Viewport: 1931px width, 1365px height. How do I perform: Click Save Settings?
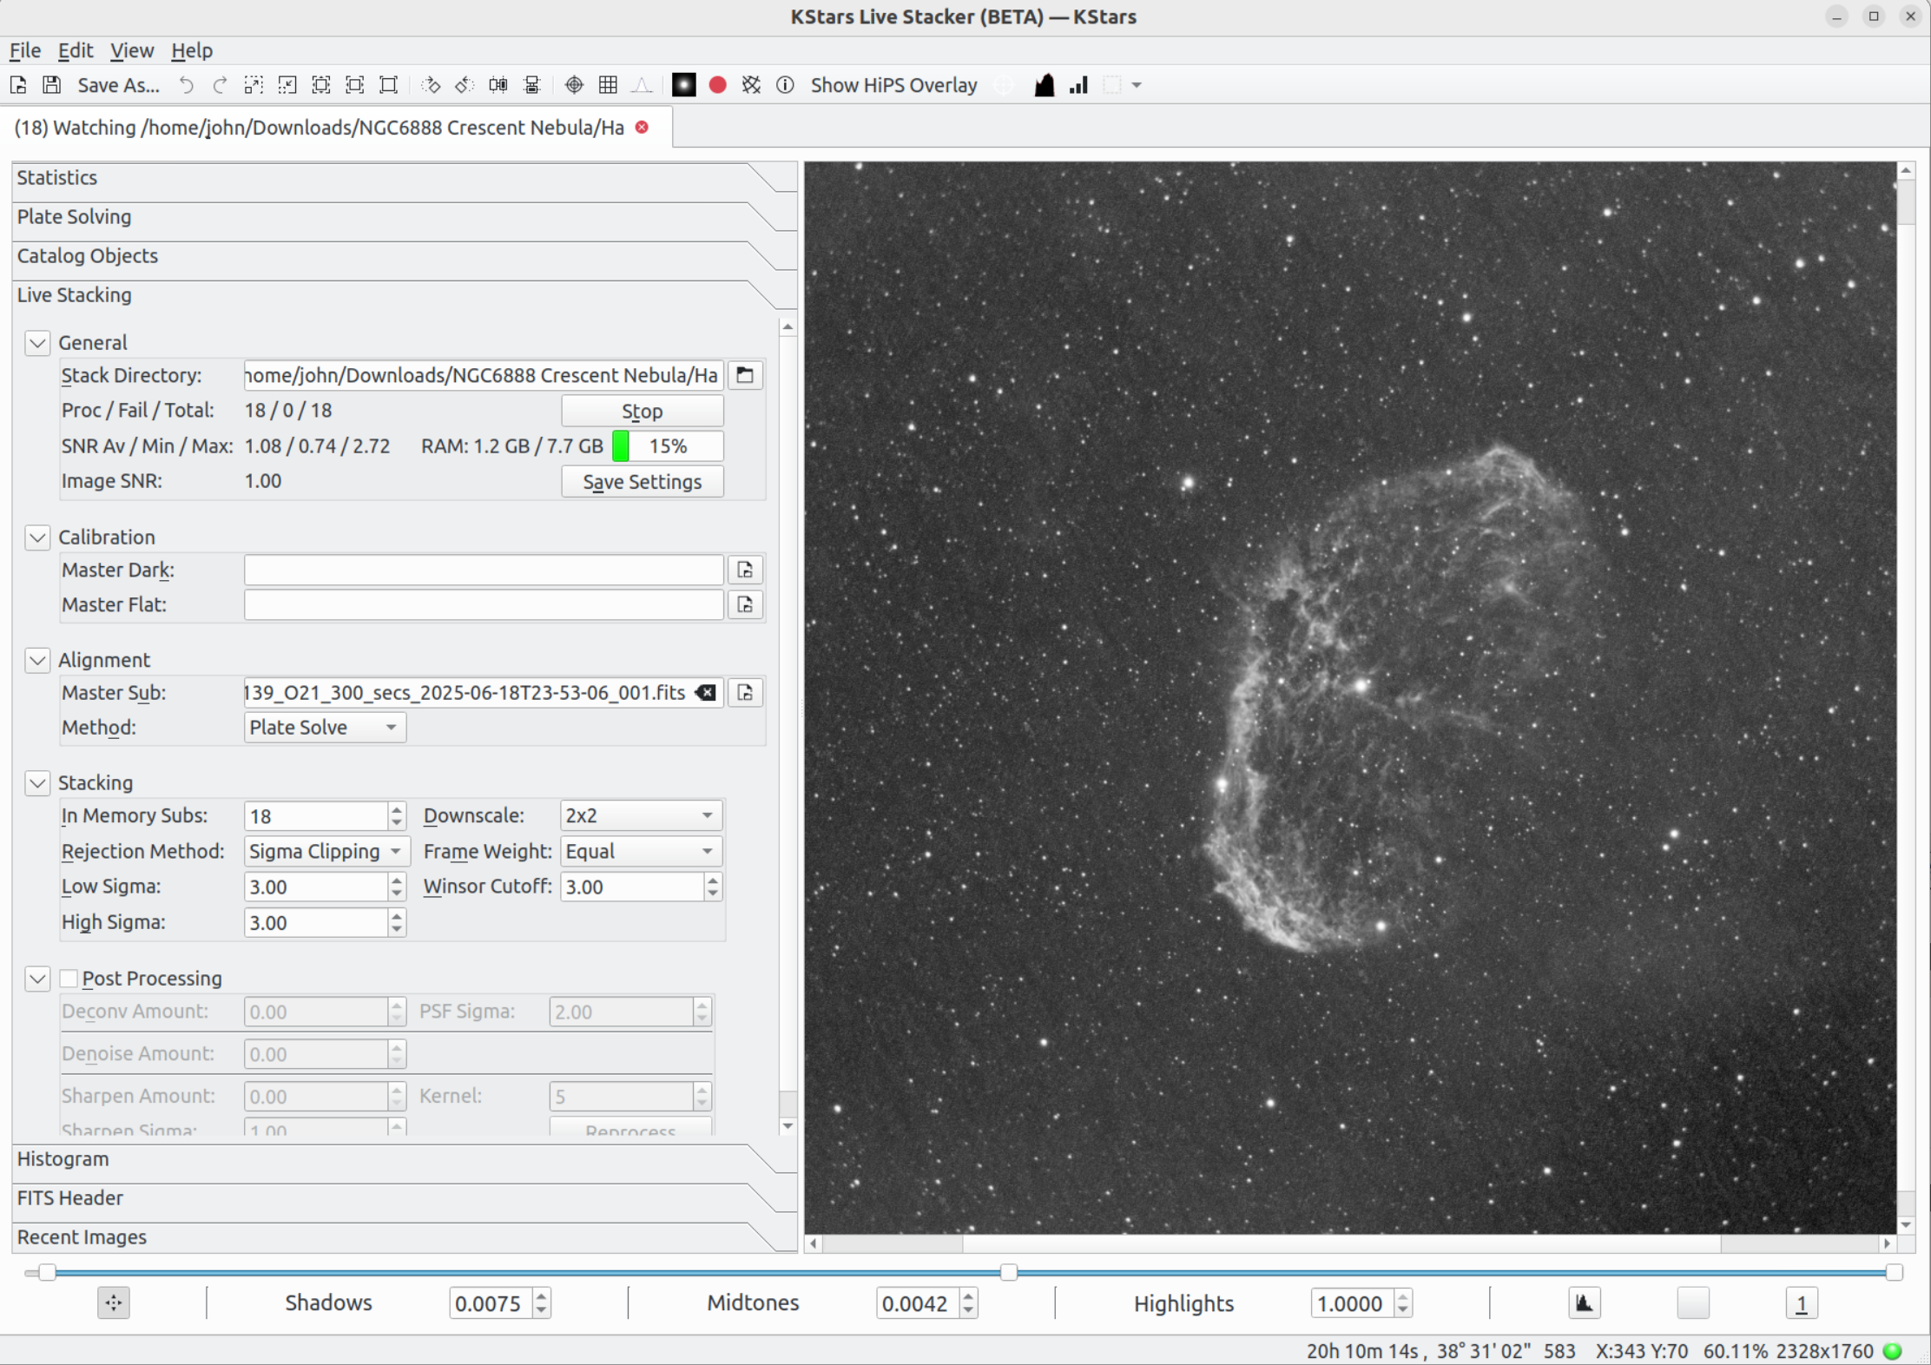[642, 481]
